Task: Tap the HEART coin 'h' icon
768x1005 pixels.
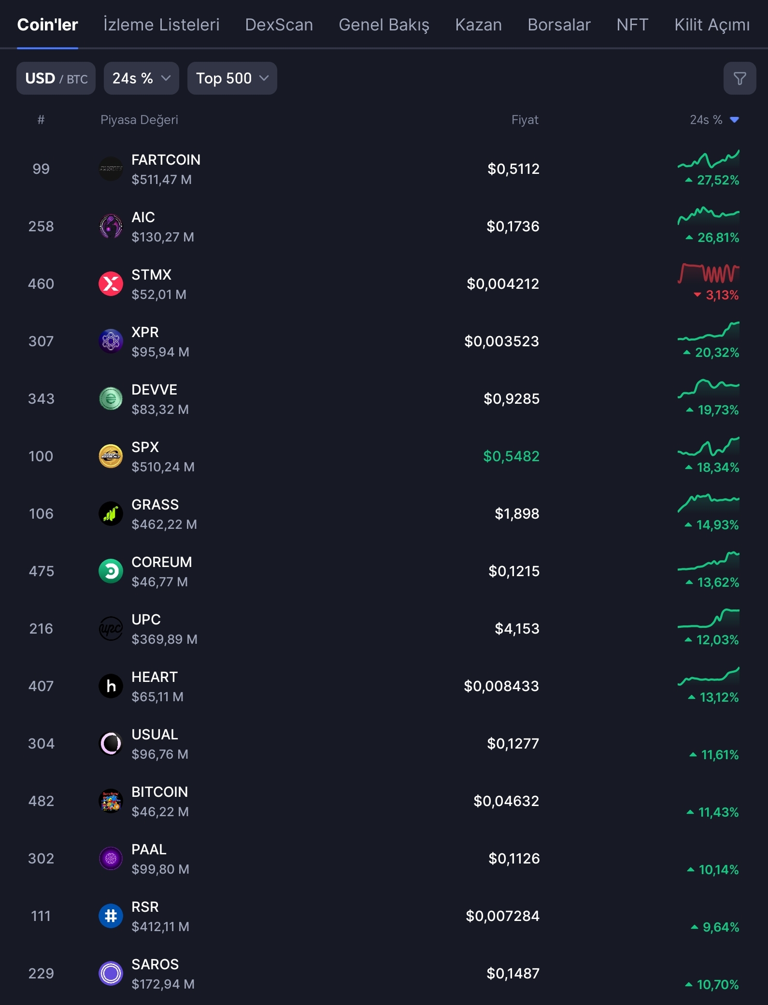Action: click(111, 686)
